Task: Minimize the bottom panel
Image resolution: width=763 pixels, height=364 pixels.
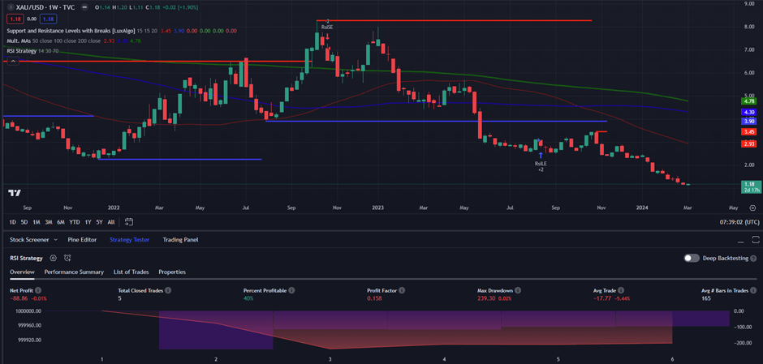Action: pos(741,240)
